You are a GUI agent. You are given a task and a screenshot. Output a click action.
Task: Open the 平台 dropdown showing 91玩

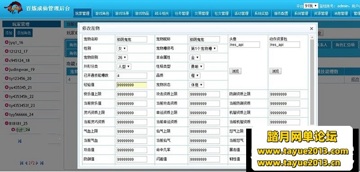pyautogui.click(x=311, y=6)
